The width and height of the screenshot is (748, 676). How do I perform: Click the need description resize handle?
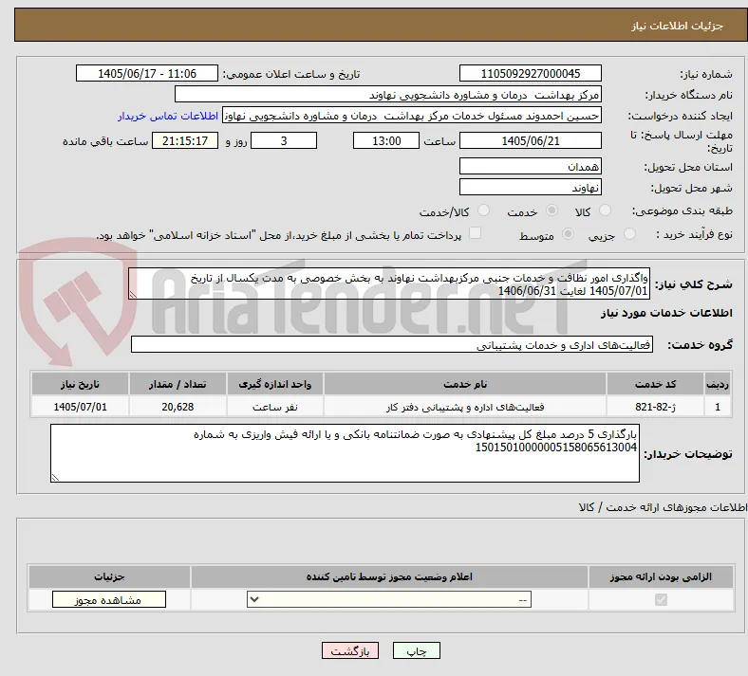pos(133,295)
